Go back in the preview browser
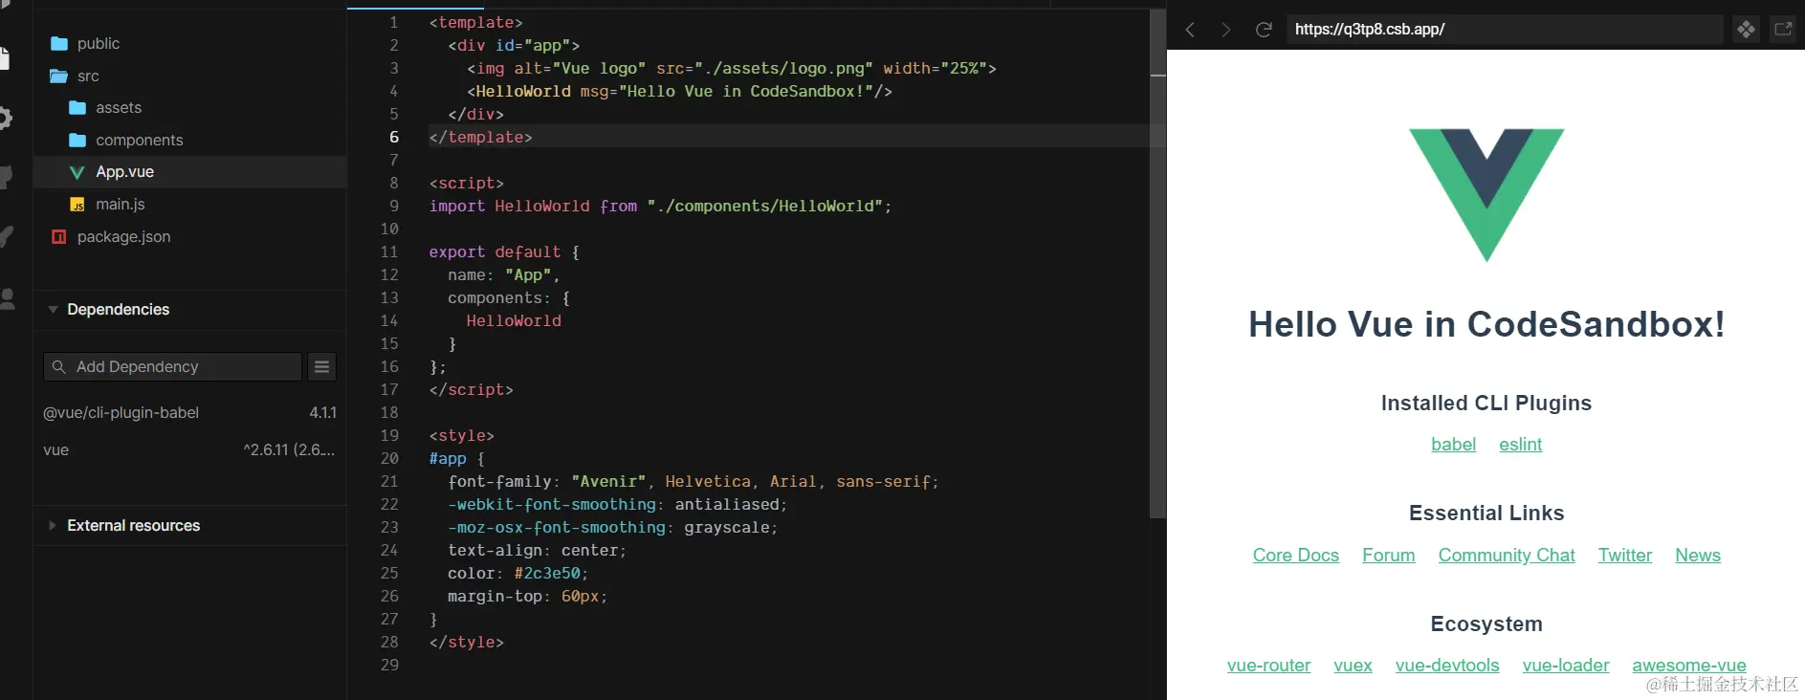 1190,30
